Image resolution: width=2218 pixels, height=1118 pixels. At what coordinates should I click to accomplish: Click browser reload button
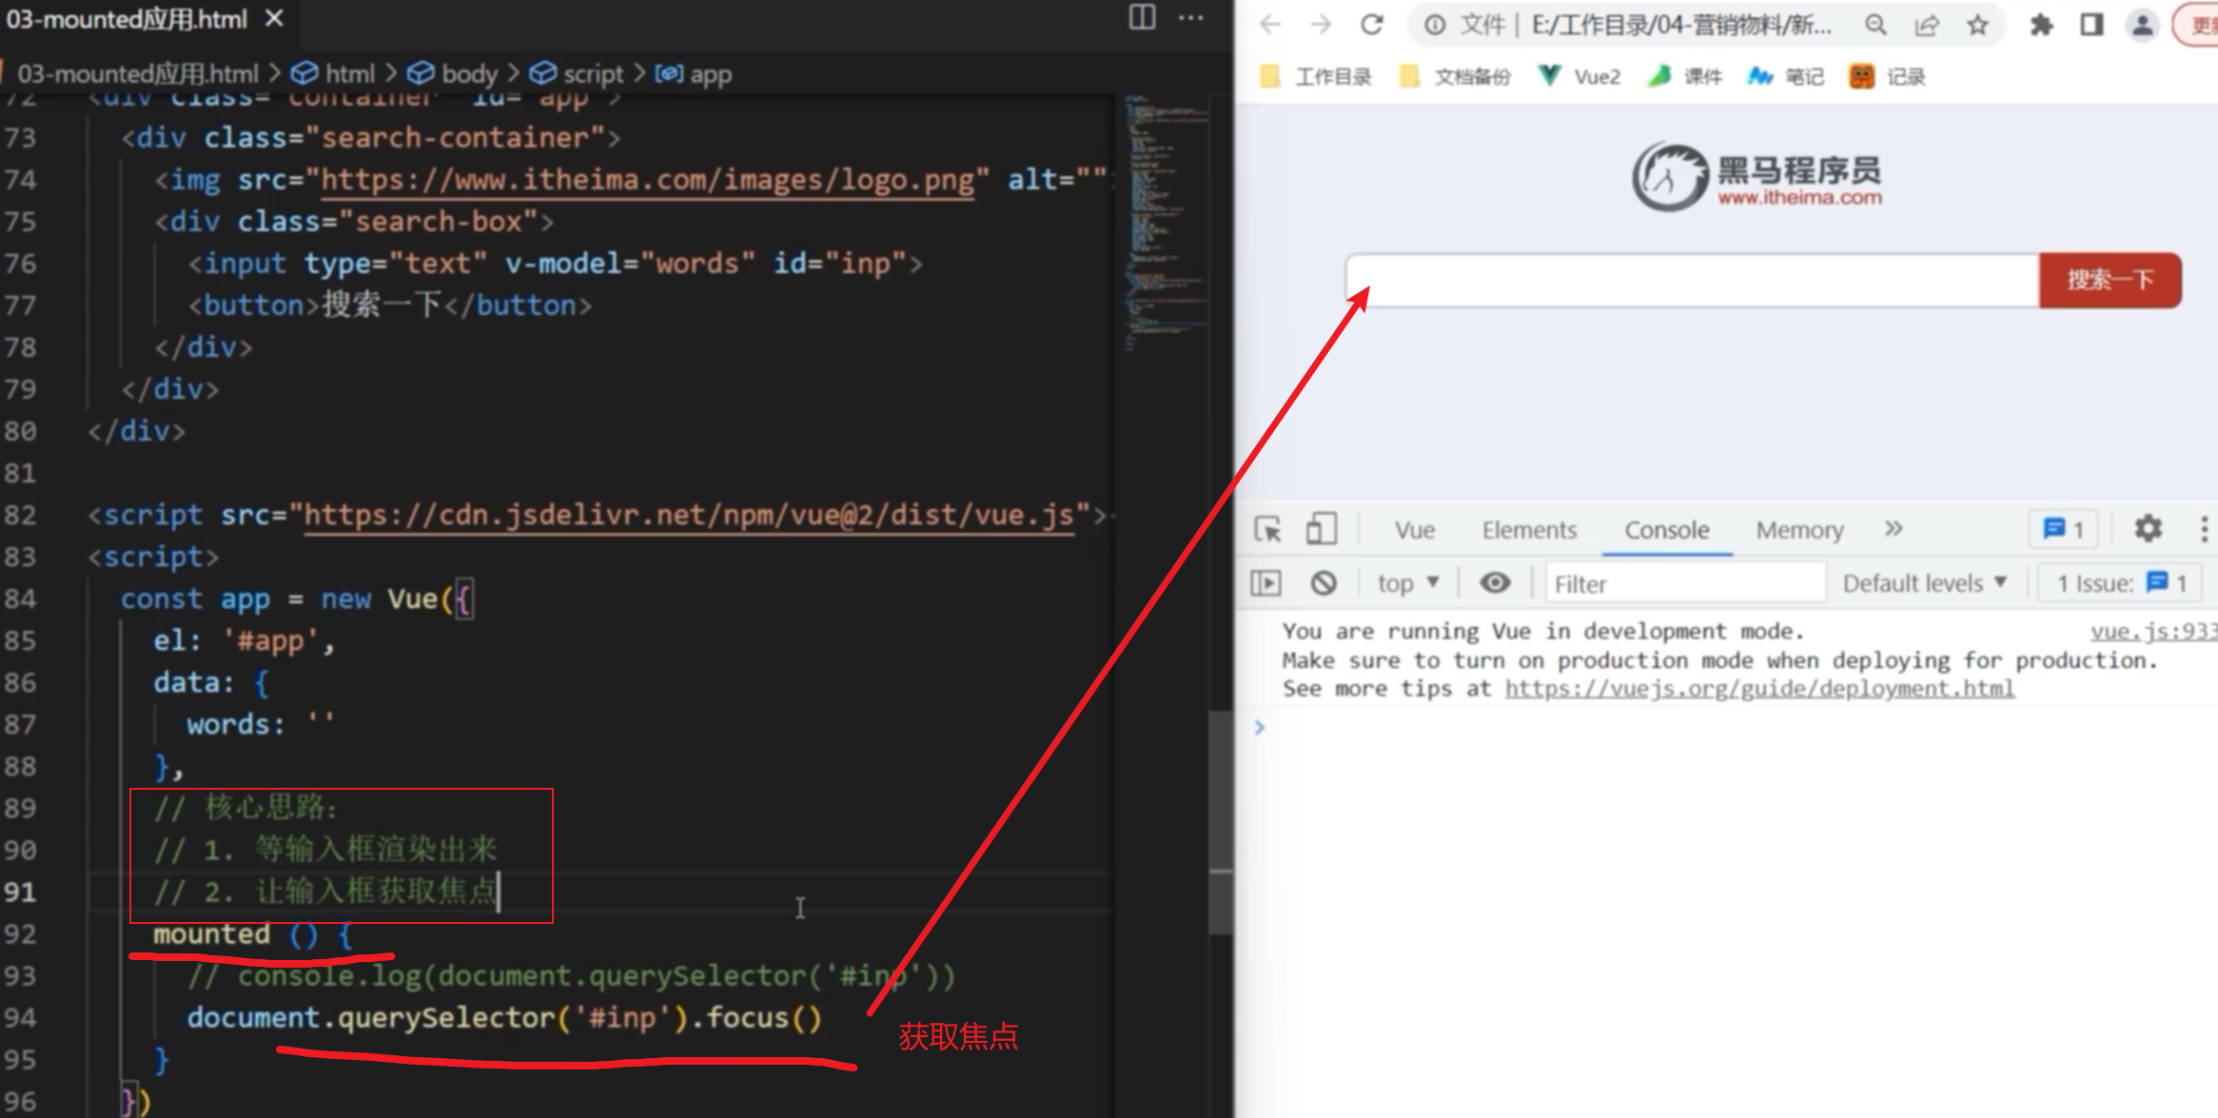click(1371, 25)
